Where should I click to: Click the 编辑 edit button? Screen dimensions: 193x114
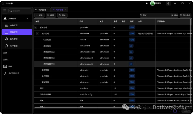click(51, 15)
